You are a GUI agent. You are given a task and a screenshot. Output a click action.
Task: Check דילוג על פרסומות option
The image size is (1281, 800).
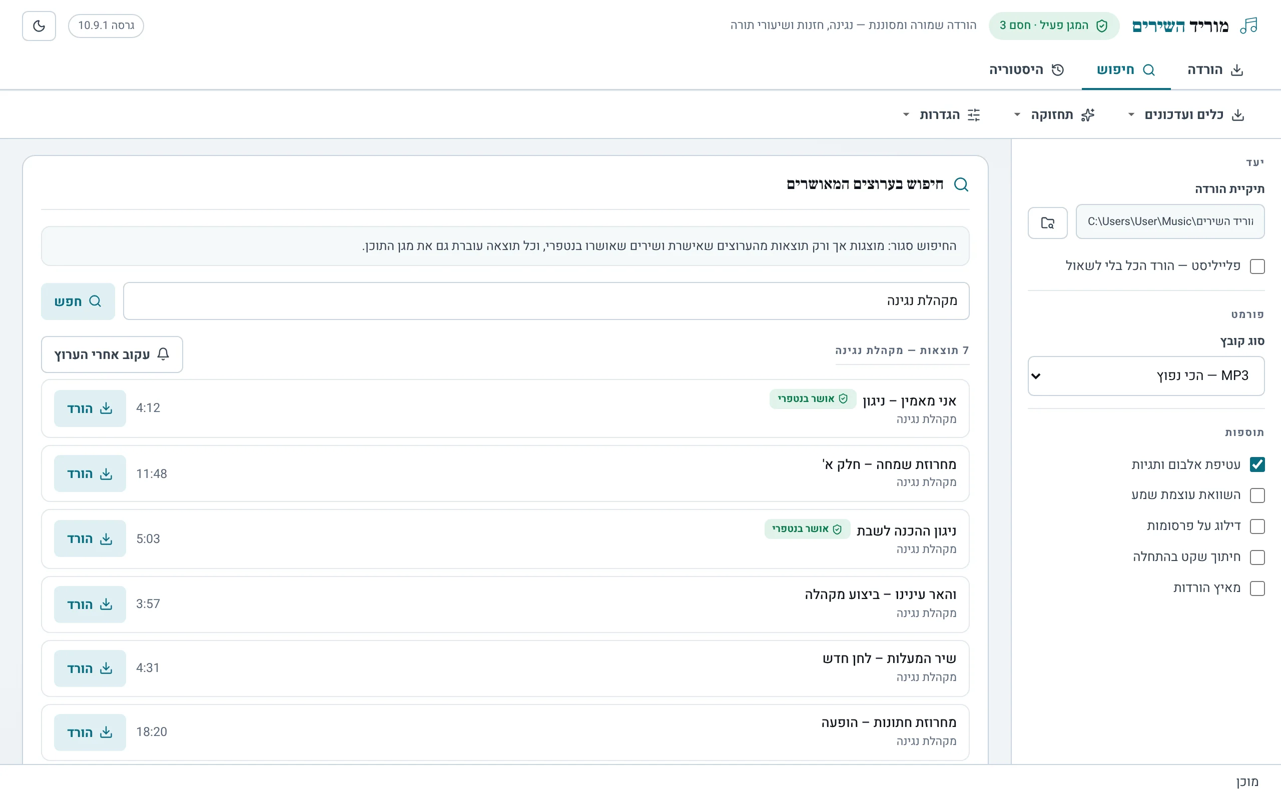(1257, 526)
